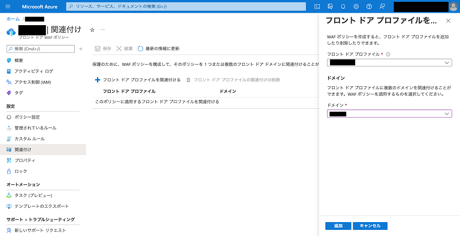
Task: Click フロント ドア プロファイルを関連付ける
Action: point(138,80)
